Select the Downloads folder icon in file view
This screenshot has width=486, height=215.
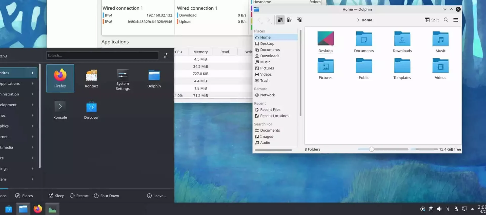pyautogui.click(x=402, y=39)
